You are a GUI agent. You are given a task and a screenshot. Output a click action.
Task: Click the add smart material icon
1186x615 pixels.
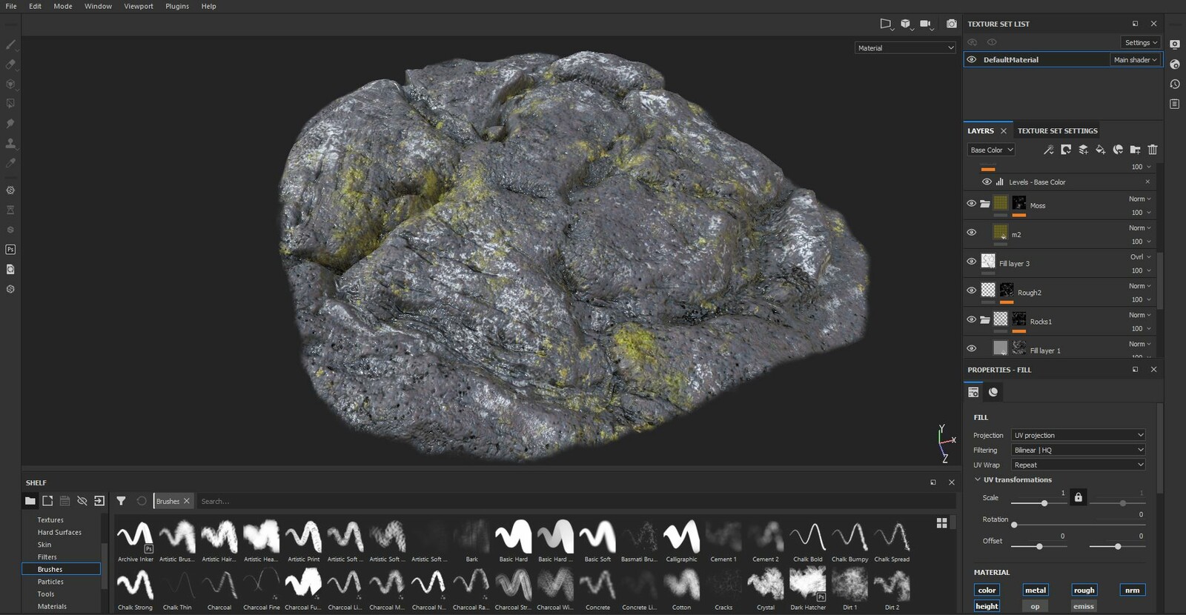point(1118,150)
